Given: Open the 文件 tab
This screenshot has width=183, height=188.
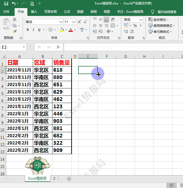Looking at the screenshot, I should coord(6,12).
